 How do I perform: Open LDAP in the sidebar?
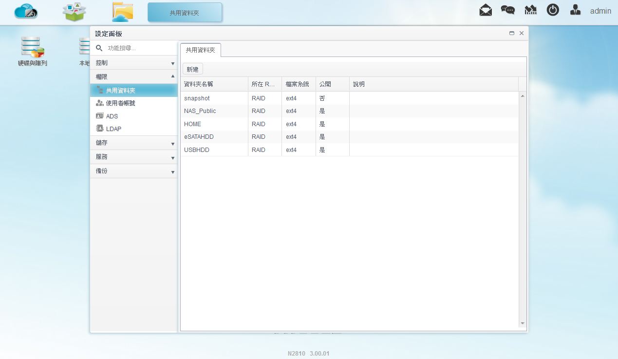(133, 129)
